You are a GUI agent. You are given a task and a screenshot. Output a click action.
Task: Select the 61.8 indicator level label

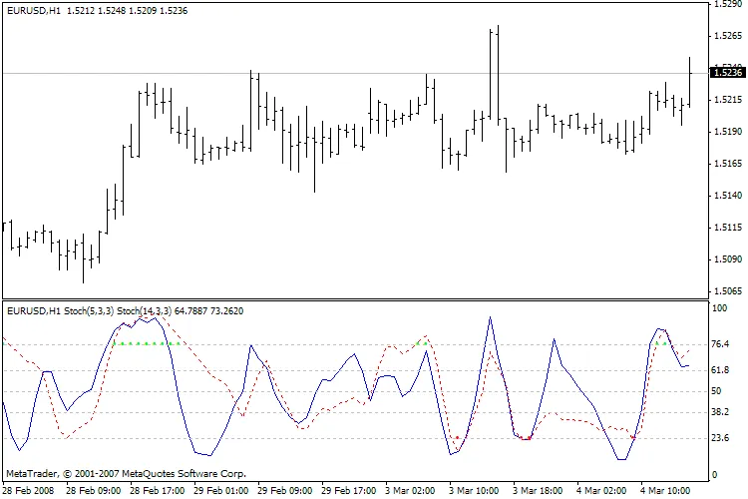tap(719, 370)
